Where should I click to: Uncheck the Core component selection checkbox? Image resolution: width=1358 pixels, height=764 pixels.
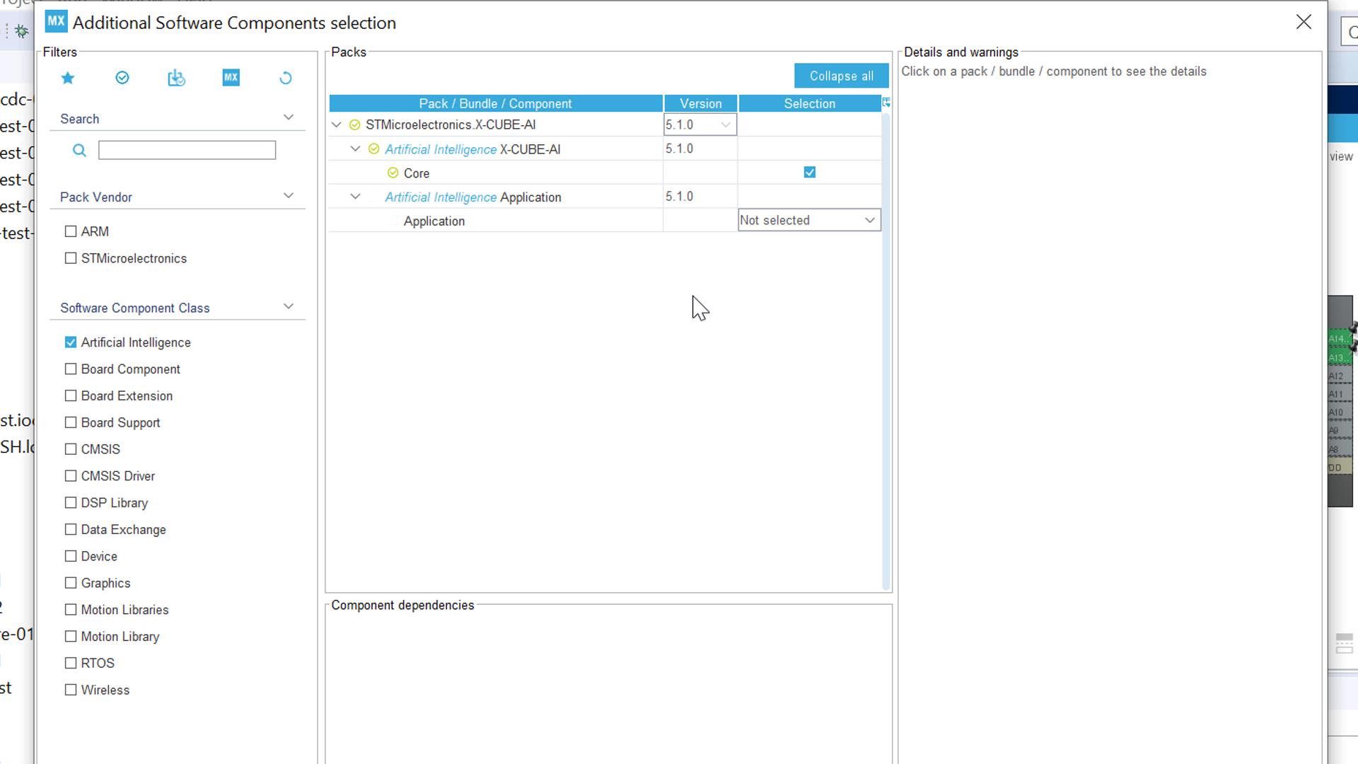tap(810, 173)
